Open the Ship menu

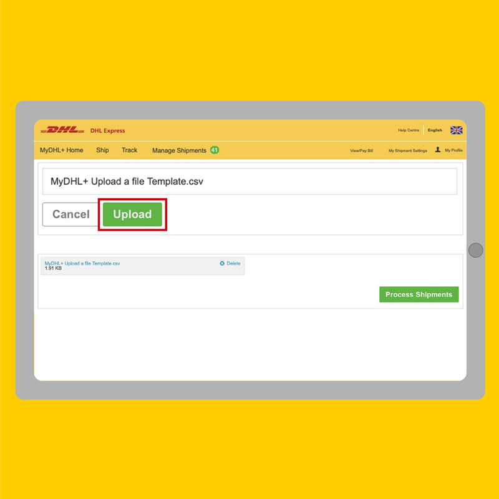click(x=102, y=150)
